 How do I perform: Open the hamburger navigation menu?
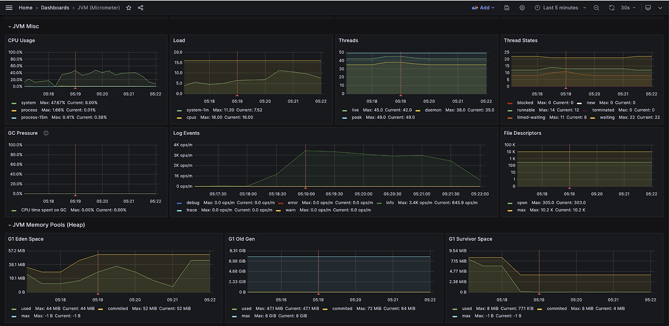(x=9, y=8)
